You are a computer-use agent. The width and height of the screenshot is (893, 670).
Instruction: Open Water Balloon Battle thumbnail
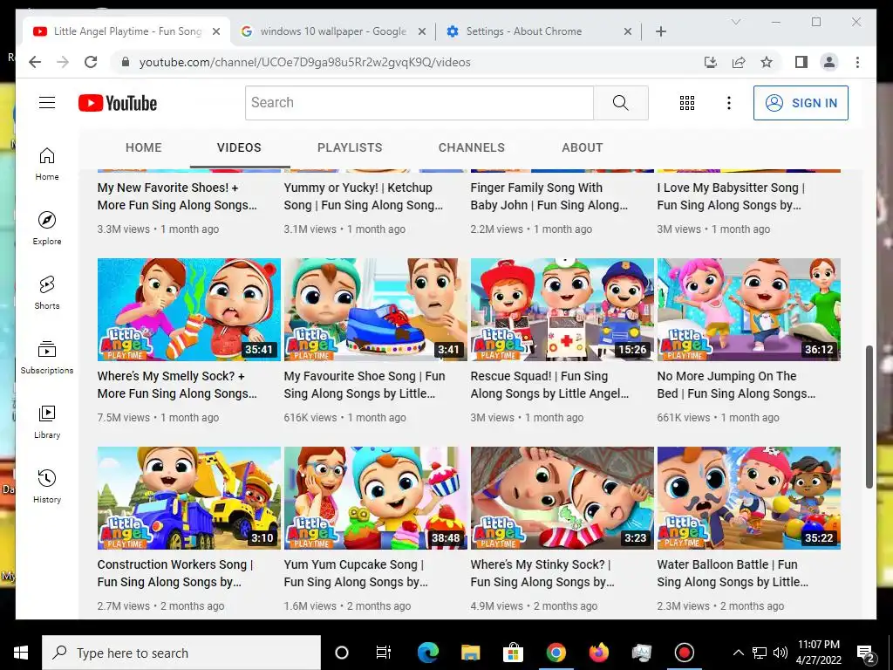[x=749, y=498]
